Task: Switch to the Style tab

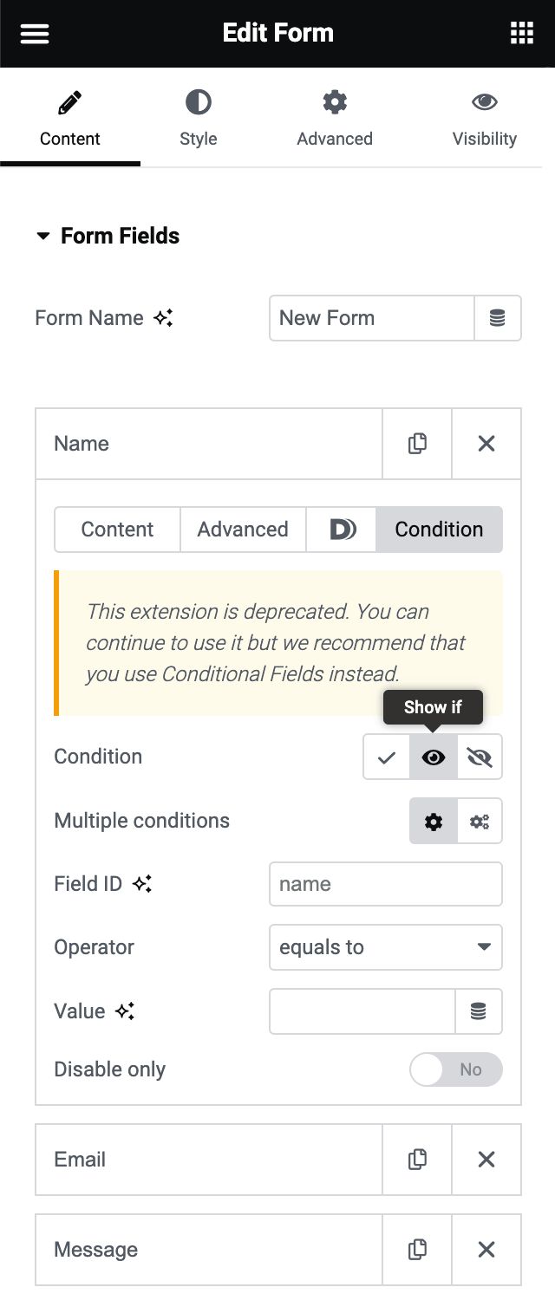Action: (x=199, y=117)
